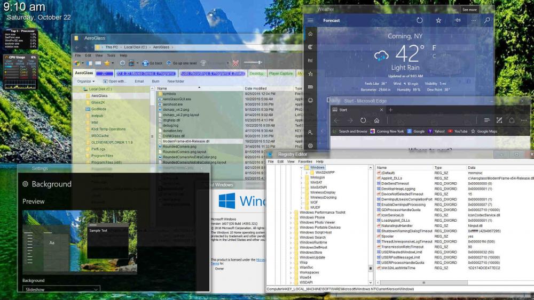Click the red X delete icon in Explorer toolbar
This screenshot has width=534, height=300.
pyautogui.click(x=235, y=63)
